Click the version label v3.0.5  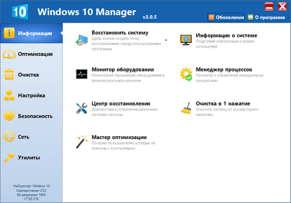150,17
